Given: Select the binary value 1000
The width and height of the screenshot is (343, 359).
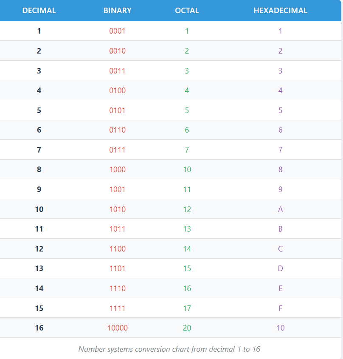Looking at the screenshot, I should [117, 170].
